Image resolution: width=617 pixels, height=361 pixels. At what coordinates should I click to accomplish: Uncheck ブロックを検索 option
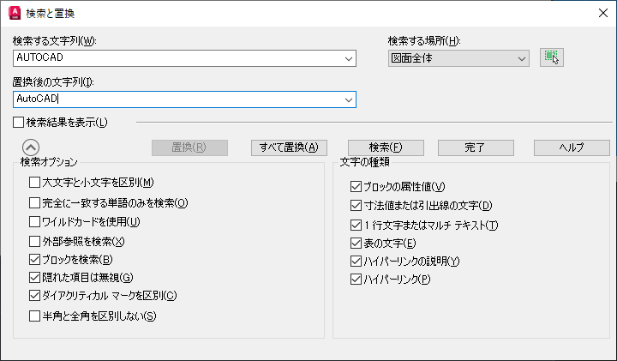pyautogui.click(x=35, y=259)
